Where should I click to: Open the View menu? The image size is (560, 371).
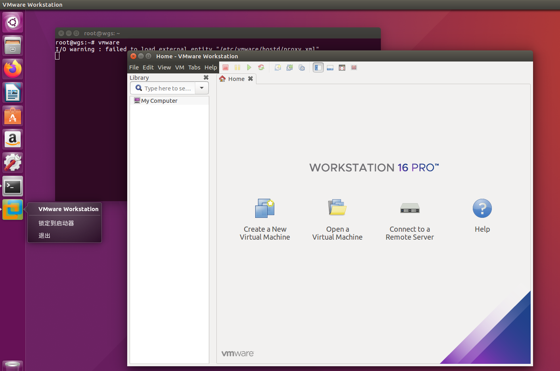click(x=164, y=67)
